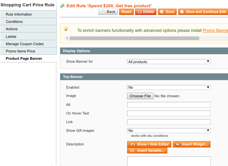Open the Promo Banners link
The image size is (228, 166).
pos(215,30)
